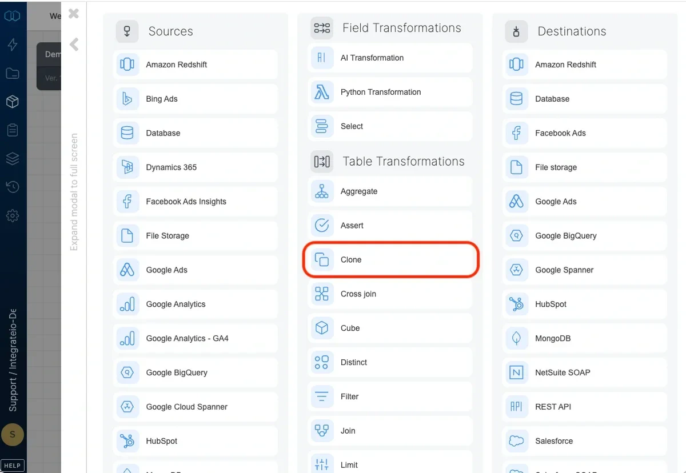The width and height of the screenshot is (686, 473).
Task: Open the stacked layers sidebar icon
Action: (x=13, y=159)
